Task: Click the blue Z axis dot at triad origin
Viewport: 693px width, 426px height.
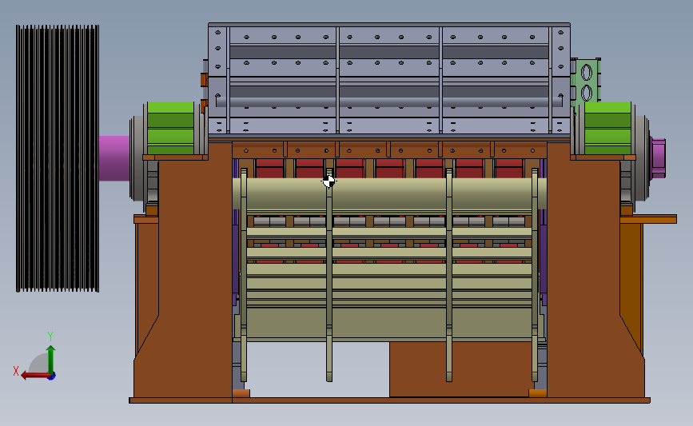Action: point(52,376)
